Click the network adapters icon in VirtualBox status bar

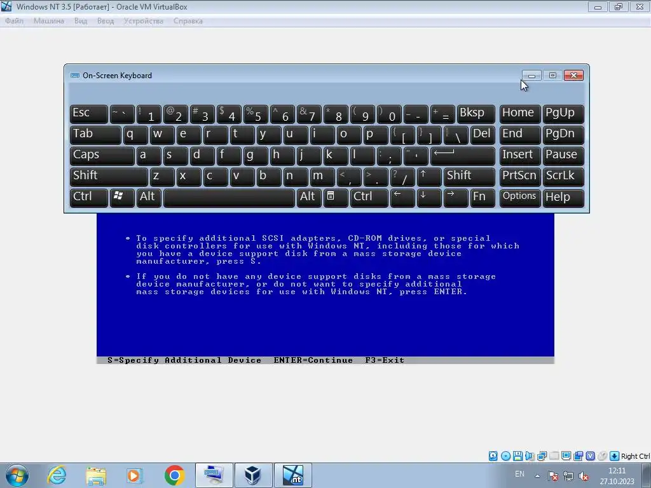coord(542,456)
